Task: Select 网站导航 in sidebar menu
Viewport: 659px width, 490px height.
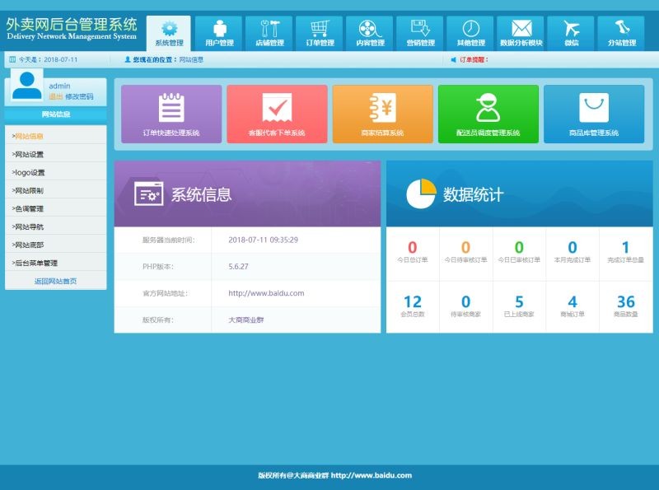Action: tap(55, 226)
